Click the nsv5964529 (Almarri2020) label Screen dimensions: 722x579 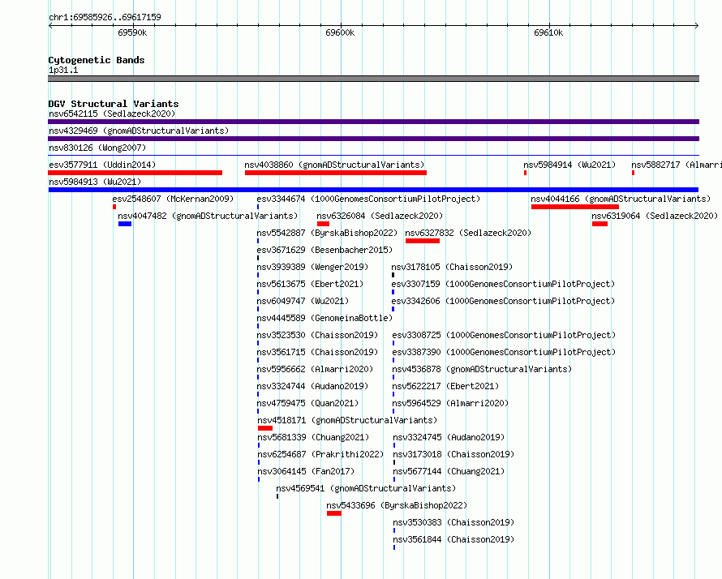450,403
